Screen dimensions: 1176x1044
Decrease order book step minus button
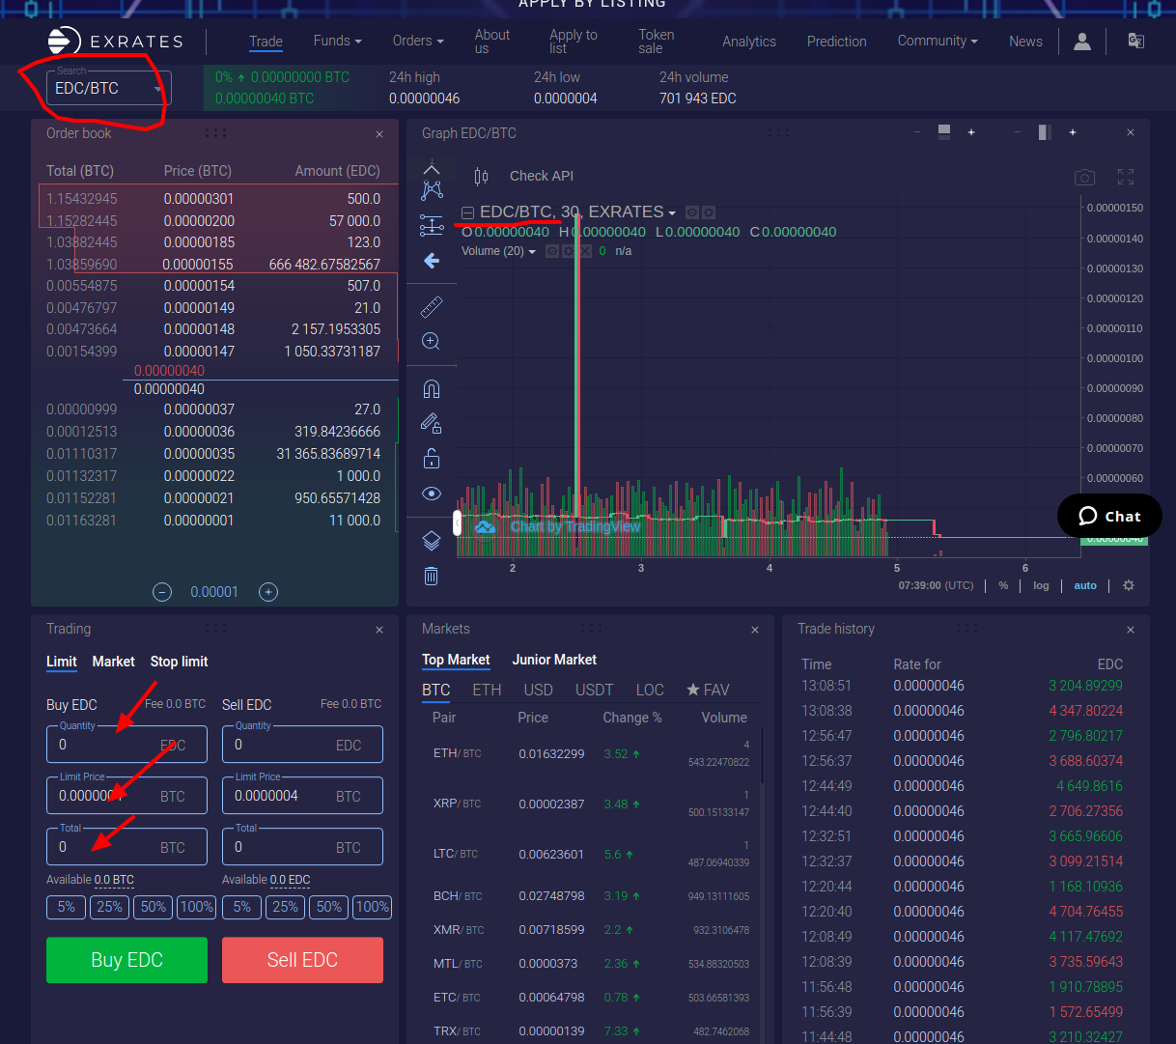162,592
